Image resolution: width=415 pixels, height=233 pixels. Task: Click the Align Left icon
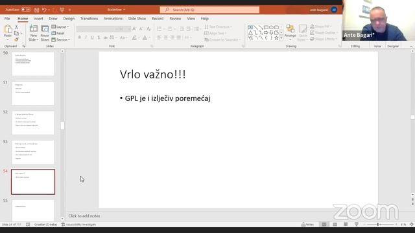[x=159, y=38]
